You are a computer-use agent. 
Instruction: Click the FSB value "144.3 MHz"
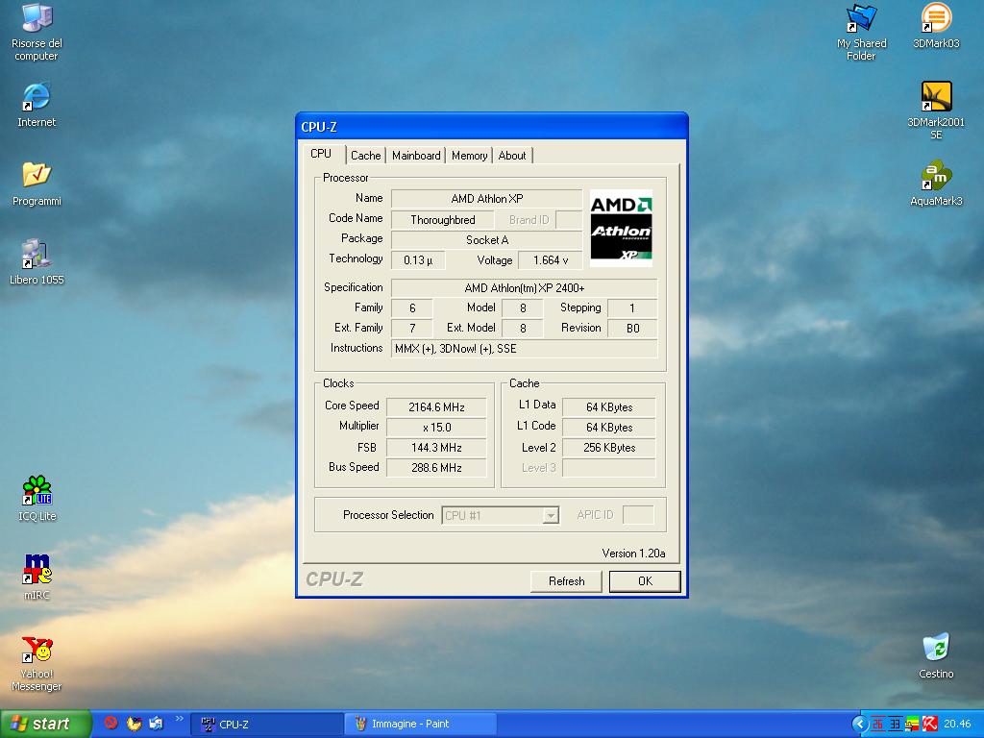[x=436, y=448]
